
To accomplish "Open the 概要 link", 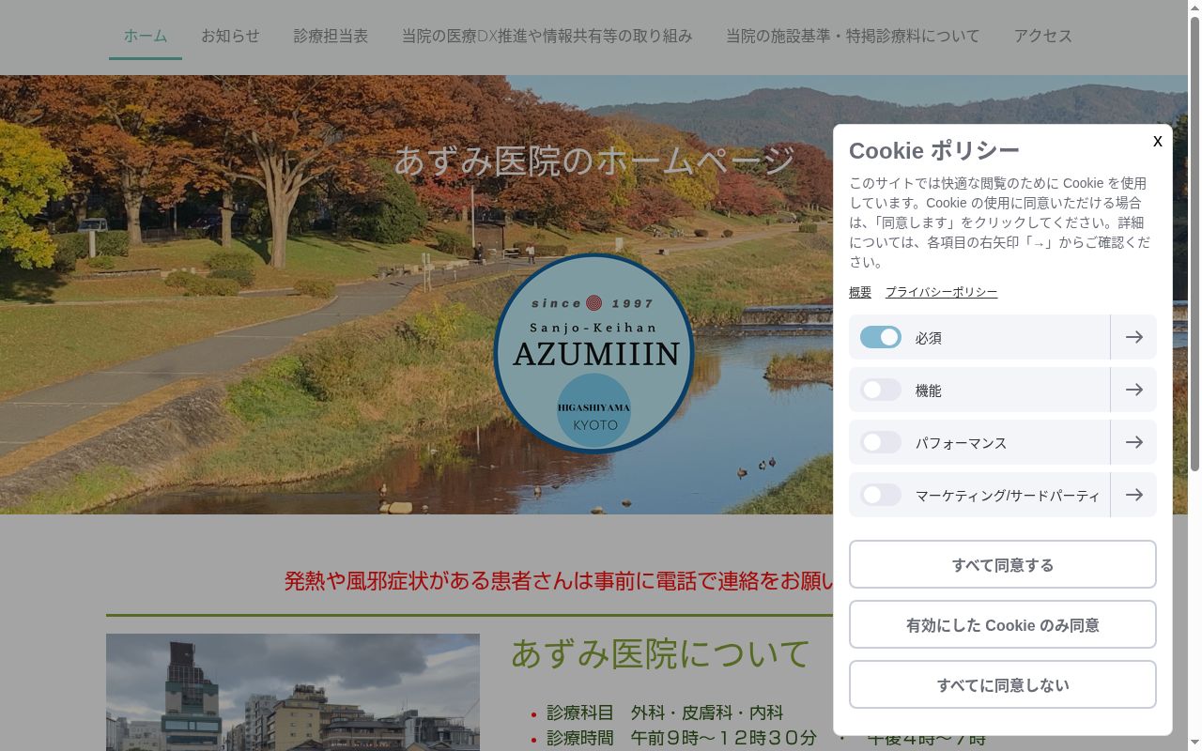I will pos(860,292).
